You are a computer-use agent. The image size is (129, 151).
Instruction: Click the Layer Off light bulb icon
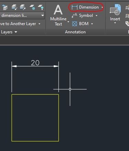point(41,7)
